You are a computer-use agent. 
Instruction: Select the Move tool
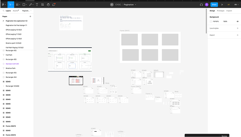10,5
